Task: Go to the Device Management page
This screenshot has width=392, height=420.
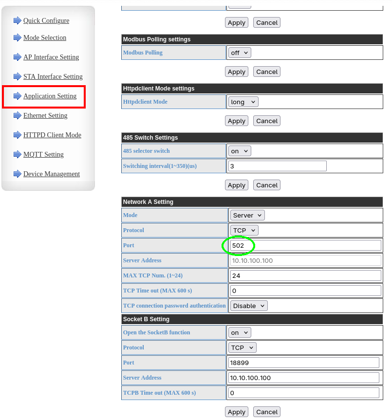Action: (x=52, y=174)
